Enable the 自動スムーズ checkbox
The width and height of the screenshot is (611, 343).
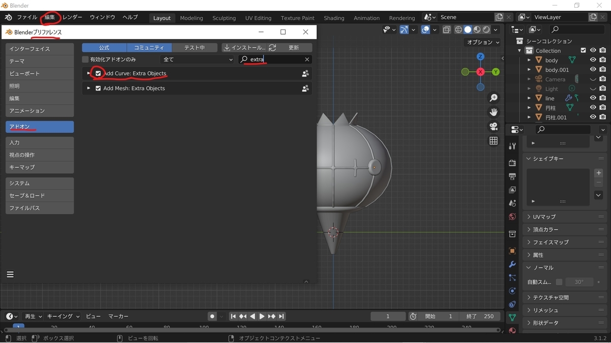559,282
